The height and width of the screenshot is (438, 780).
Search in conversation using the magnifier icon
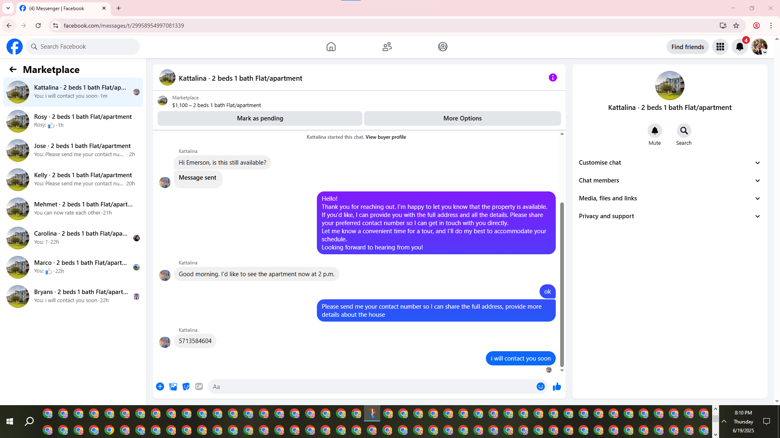(x=684, y=131)
